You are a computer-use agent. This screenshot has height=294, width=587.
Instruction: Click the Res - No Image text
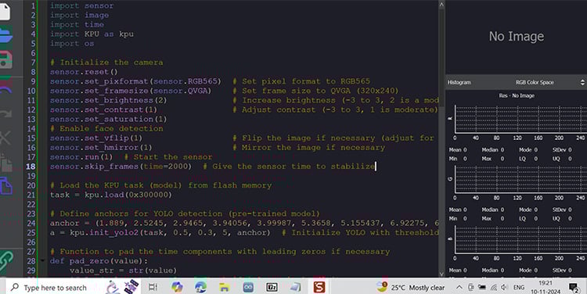point(517,95)
